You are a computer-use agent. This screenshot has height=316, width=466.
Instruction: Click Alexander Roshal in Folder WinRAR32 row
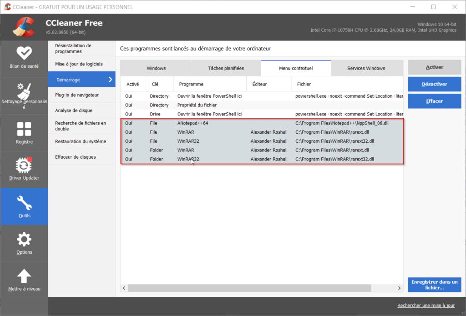[268, 159]
